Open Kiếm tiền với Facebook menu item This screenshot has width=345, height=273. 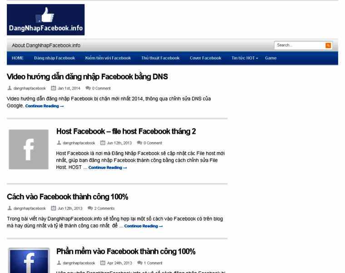[108, 58]
